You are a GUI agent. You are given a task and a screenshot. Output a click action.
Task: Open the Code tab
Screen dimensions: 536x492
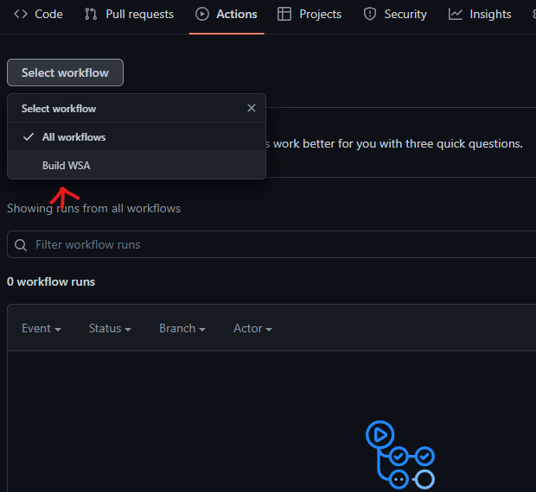(x=38, y=14)
